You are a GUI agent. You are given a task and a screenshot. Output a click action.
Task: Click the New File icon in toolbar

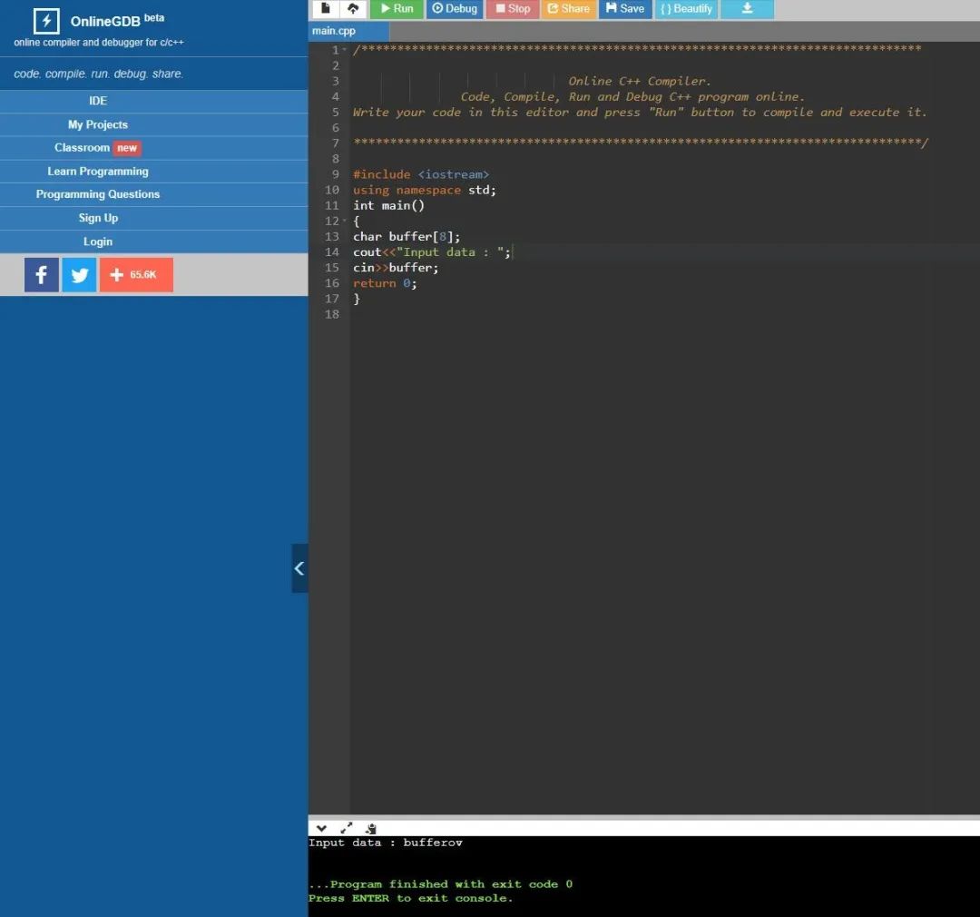(325, 8)
